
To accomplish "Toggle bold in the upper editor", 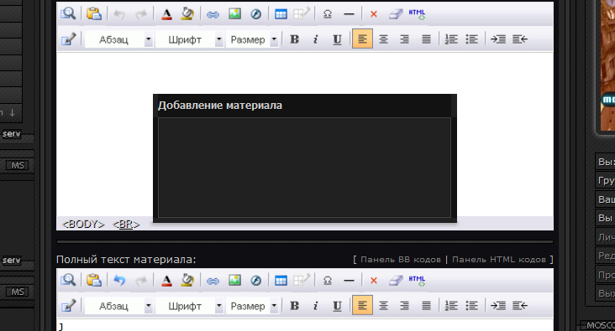I will [295, 39].
